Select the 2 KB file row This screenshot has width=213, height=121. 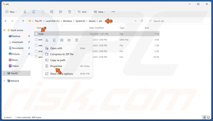(x=97, y=51)
